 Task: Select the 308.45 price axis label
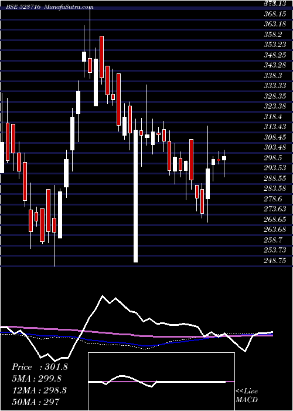[x=275, y=137]
